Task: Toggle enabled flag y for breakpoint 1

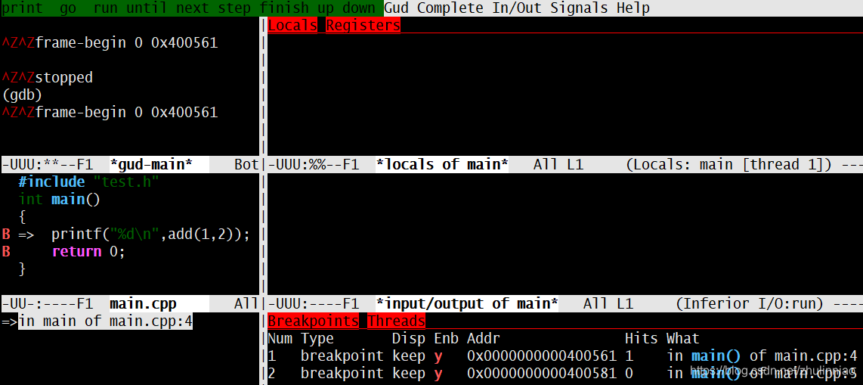Action: point(438,356)
